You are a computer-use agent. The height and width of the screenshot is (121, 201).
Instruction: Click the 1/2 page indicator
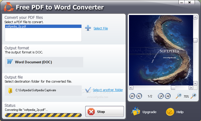[x=150, y=96]
